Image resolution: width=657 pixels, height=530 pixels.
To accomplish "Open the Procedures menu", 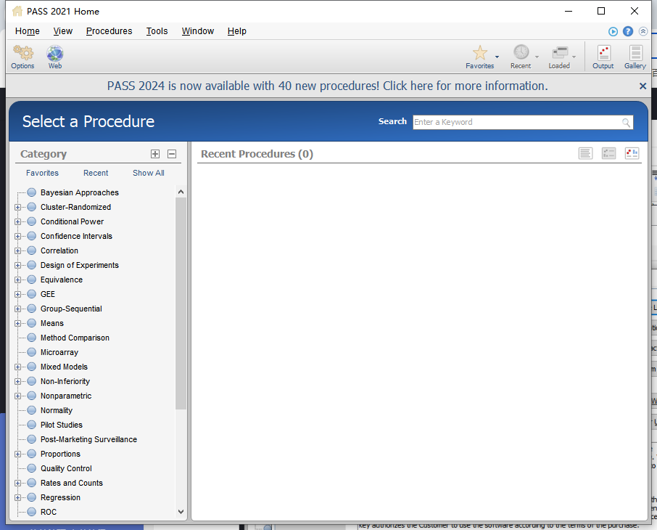I will click(x=109, y=31).
